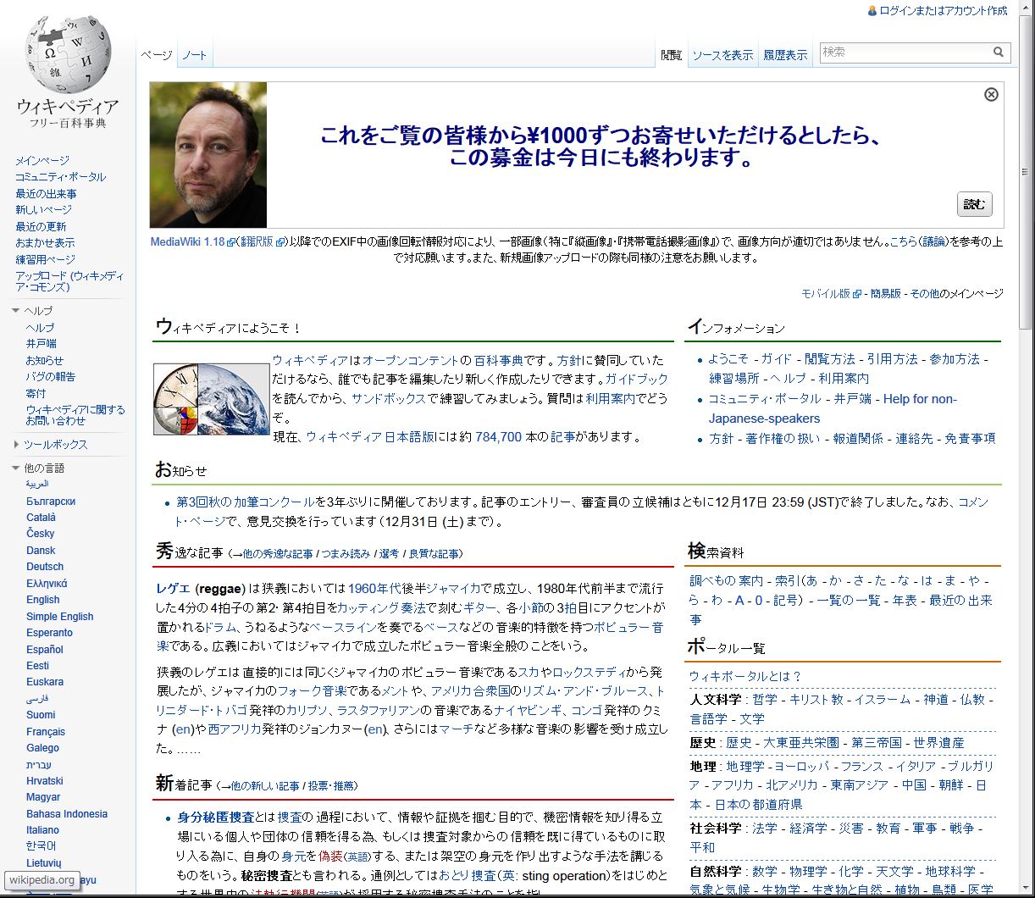This screenshot has height=898, width=1035.
Task: Select Français language link
Action: pyautogui.click(x=46, y=732)
